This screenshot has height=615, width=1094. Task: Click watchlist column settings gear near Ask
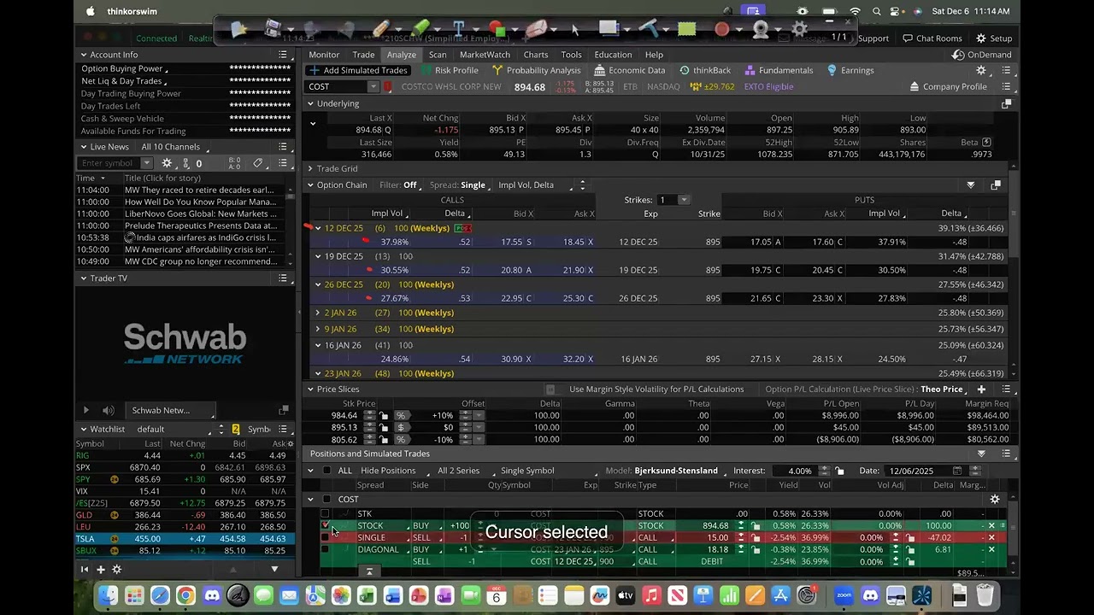coord(289,444)
